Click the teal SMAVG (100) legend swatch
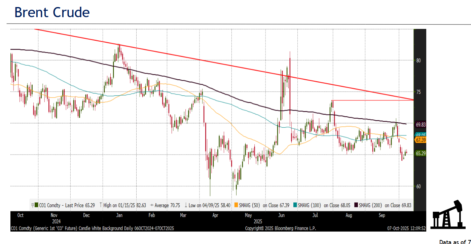The width and height of the screenshot is (471, 244). pyautogui.click(x=295, y=205)
